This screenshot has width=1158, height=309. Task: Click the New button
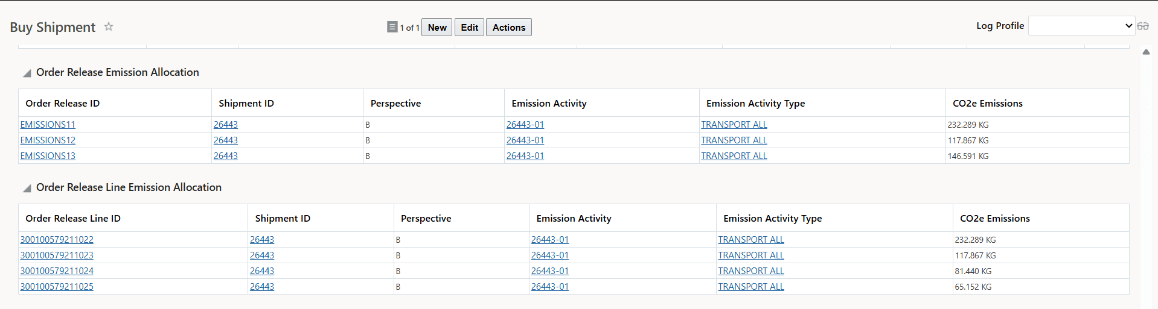pos(437,27)
